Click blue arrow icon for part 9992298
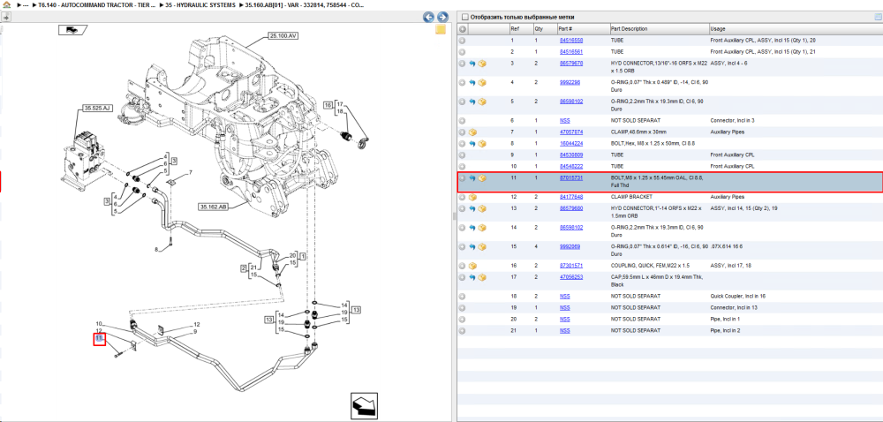Screen dimensions: 883x422 (472, 83)
